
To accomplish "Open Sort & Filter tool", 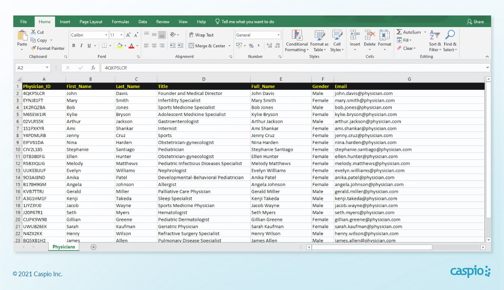I will pos(435,35).
